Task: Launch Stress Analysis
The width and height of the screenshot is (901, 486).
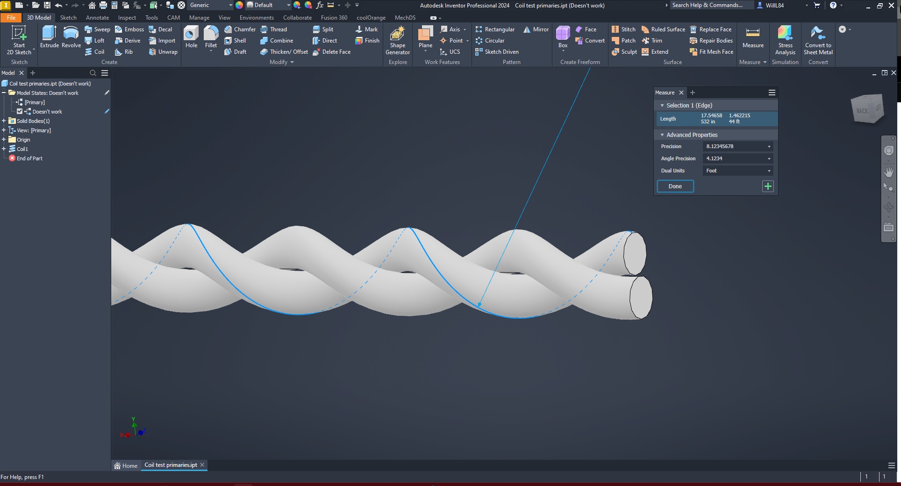Action: [785, 40]
